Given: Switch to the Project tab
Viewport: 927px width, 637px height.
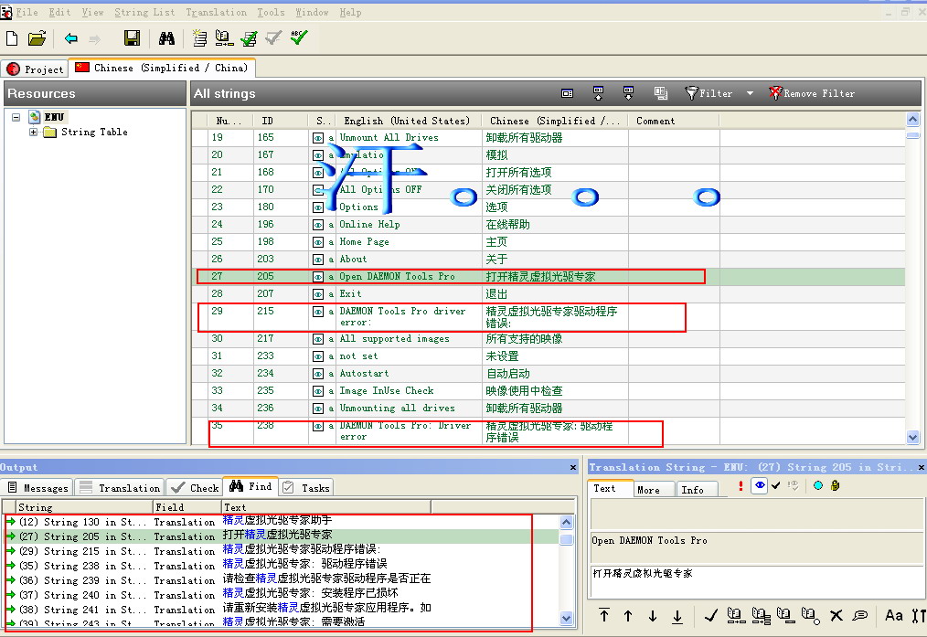Looking at the screenshot, I should [x=36, y=69].
